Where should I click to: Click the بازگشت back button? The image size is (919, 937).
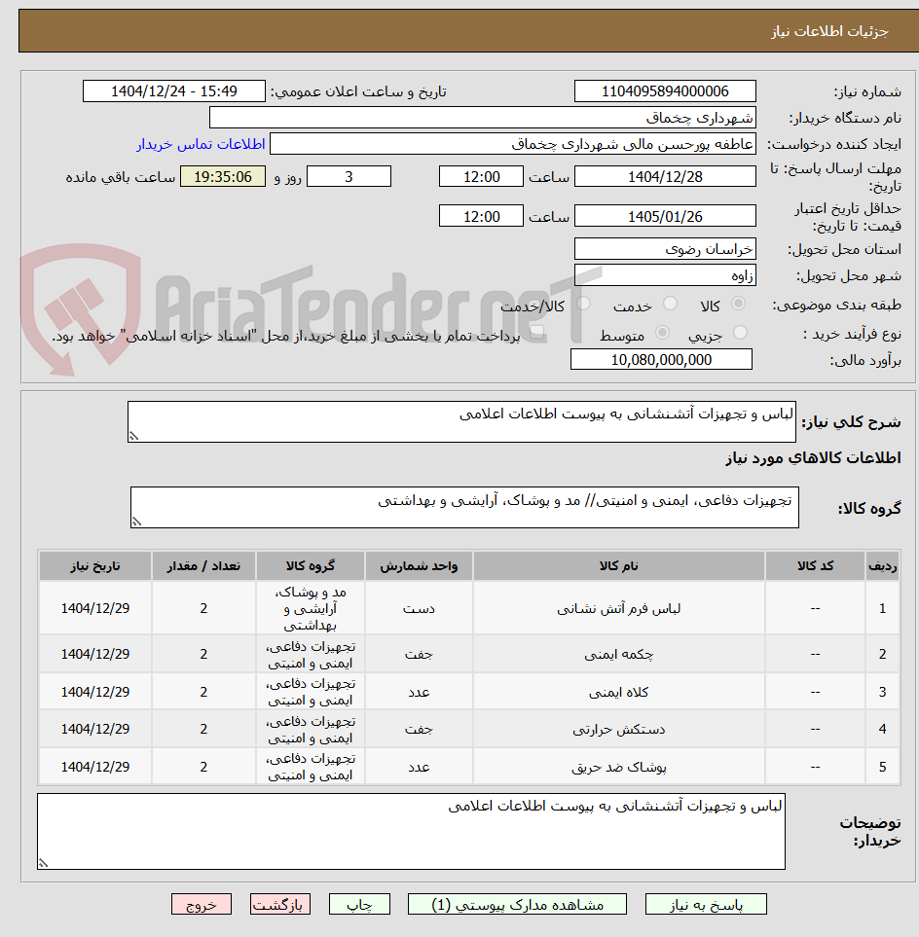click(279, 904)
